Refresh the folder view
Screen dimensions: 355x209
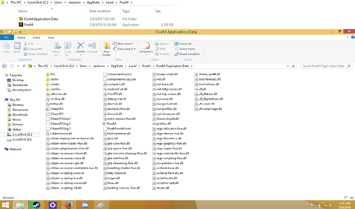coord(293,66)
